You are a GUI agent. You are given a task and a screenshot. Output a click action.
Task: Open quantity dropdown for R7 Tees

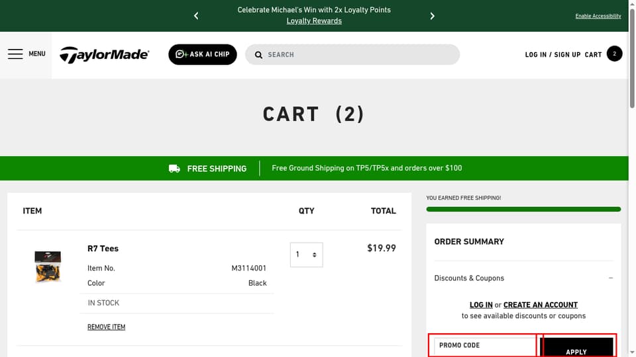306,255
